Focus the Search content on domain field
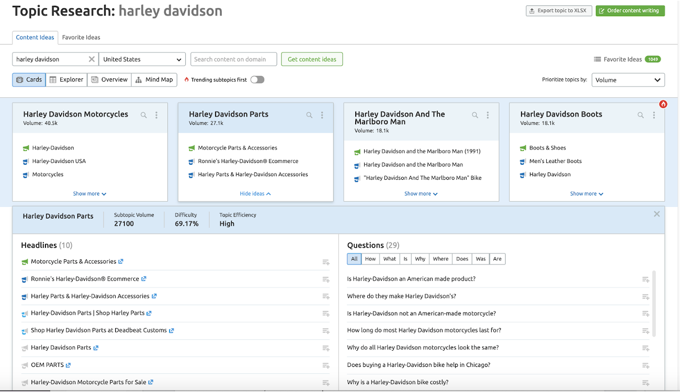Screen dimensions: 680x392 [234, 59]
